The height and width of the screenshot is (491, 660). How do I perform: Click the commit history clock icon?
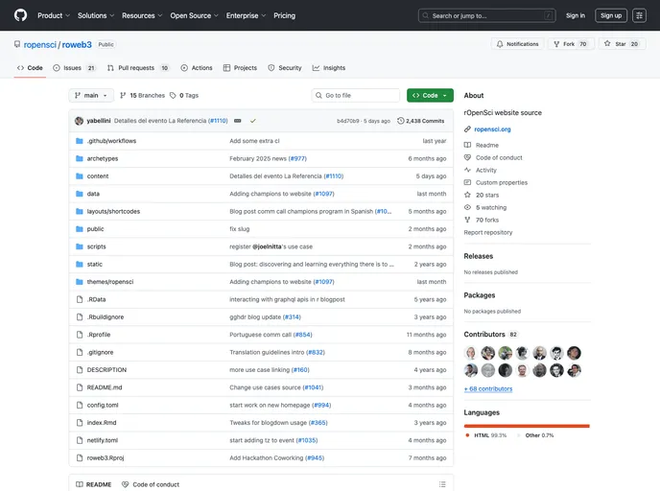click(x=401, y=121)
